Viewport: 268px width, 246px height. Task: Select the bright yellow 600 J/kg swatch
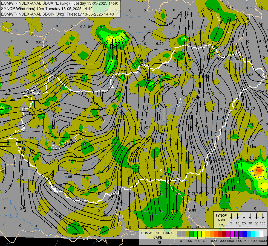tap(204, 234)
